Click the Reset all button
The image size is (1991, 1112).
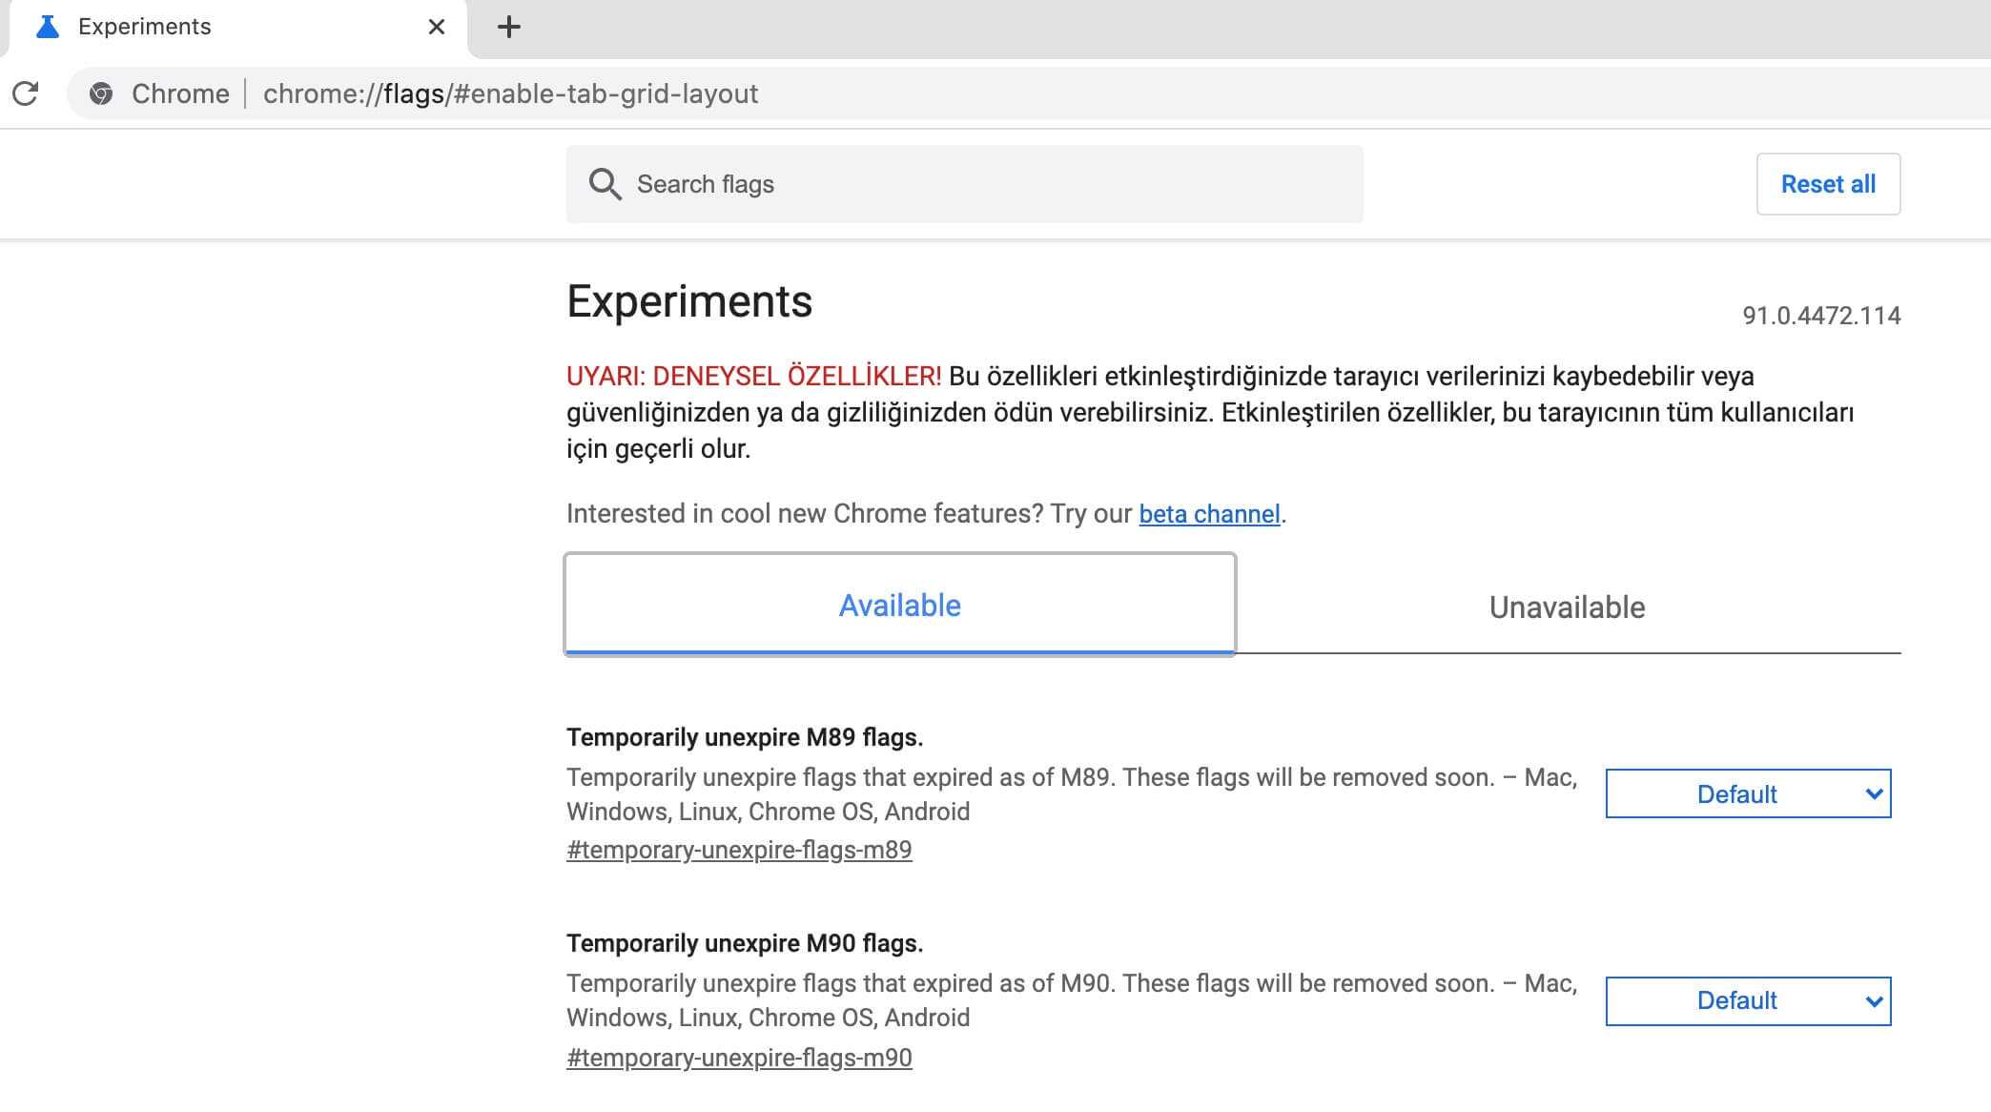pyautogui.click(x=1828, y=184)
